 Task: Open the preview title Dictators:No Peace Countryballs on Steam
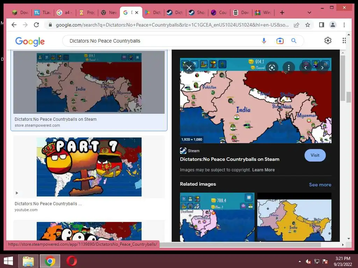tap(229, 159)
